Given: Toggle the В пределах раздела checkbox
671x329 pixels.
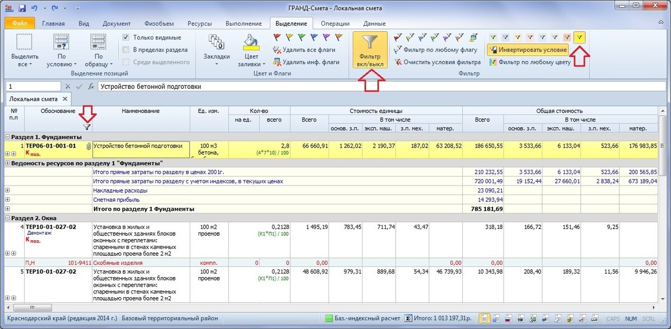Looking at the screenshot, I should coord(126,50).
